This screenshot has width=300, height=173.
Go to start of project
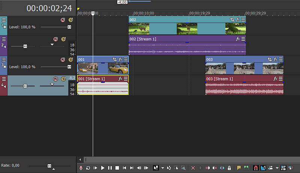point(124,168)
